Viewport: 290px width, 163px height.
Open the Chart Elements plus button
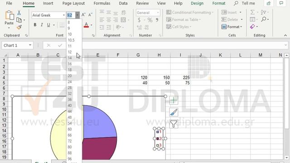click(174, 100)
